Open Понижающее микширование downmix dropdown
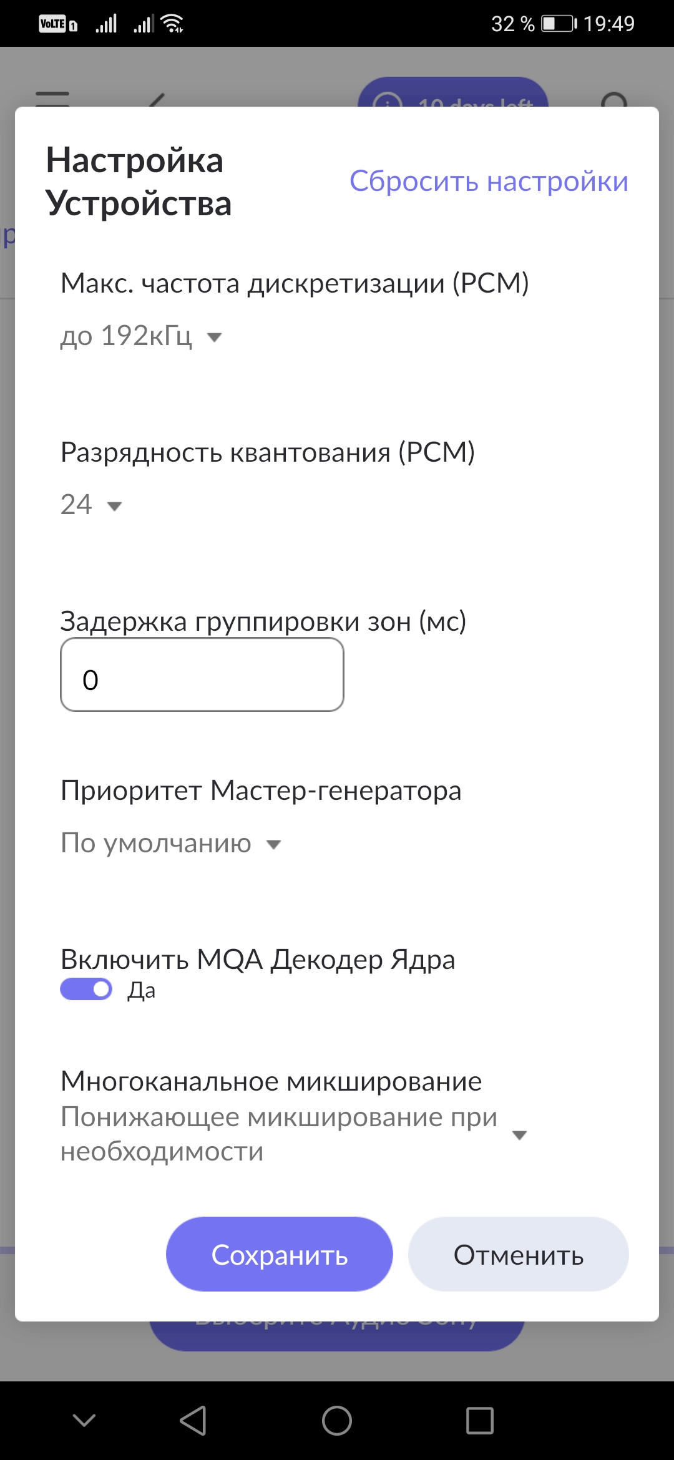 [x=294, y=1134]
